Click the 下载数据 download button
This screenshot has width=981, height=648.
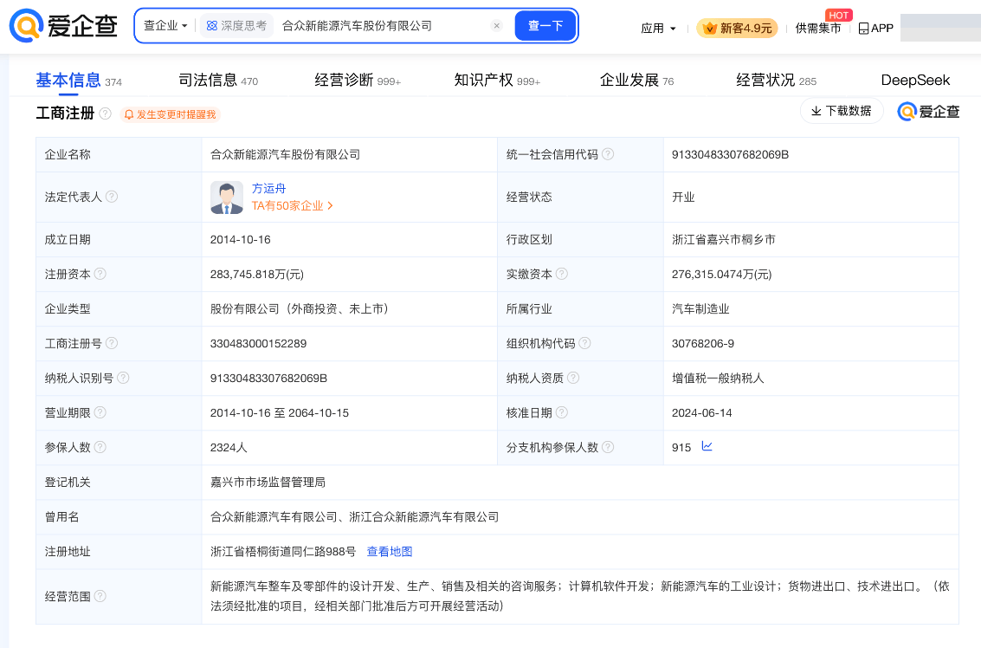[841, 111]
